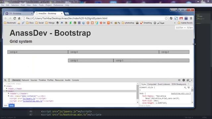The width and height of the screenshot is (212, 119).
Task: Reload the page in Chrome
Action: [x=15, y=19]
